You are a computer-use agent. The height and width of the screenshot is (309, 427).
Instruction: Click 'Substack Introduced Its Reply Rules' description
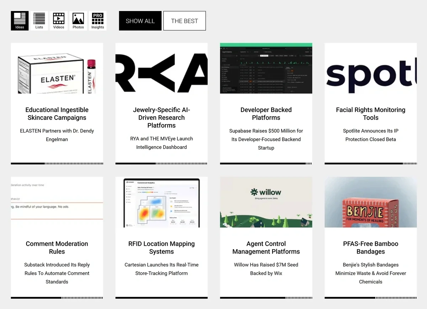pos(57,273)
